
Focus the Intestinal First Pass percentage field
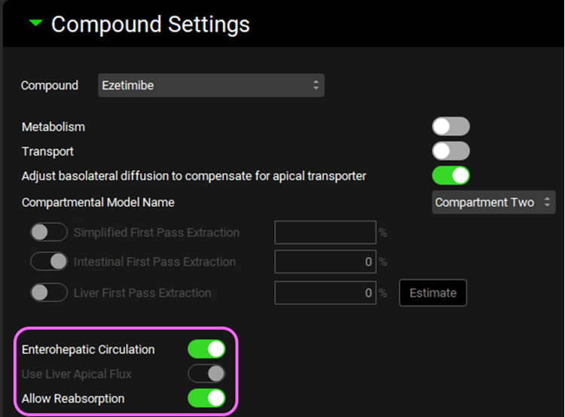point(325,262)
